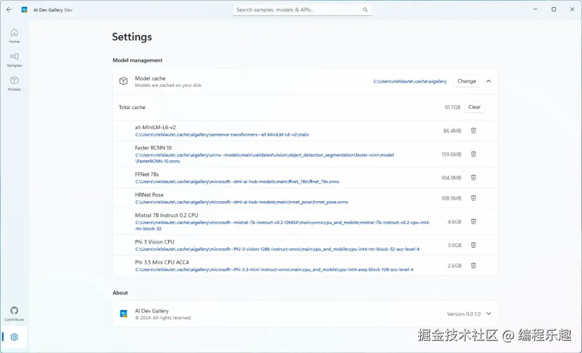Click the 3.0GB size value

pyautogui.click(x=454, y=245)
